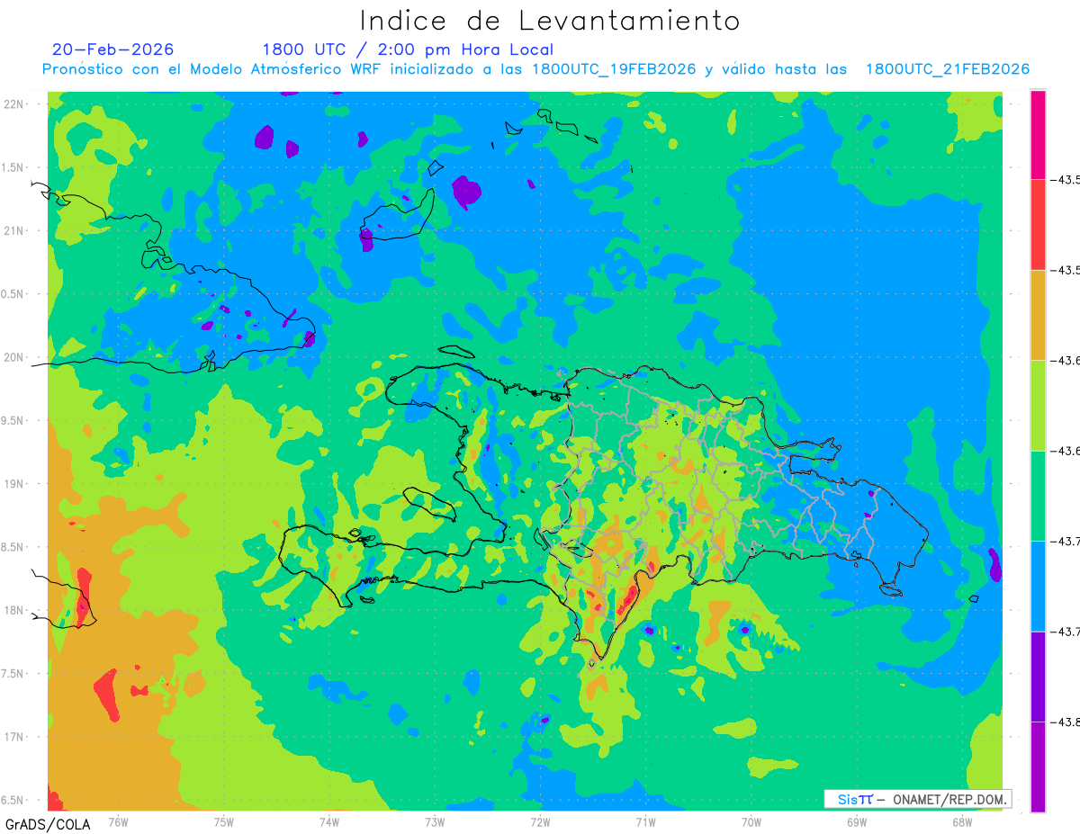
Task: Click the 'Pronóstico con el Modelo Atmósferico WRF' line
Action: [x=536, y=69]
